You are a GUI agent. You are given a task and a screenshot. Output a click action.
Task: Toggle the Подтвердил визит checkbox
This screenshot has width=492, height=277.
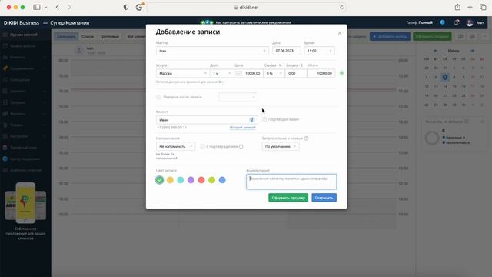click(x=264, y=119)
